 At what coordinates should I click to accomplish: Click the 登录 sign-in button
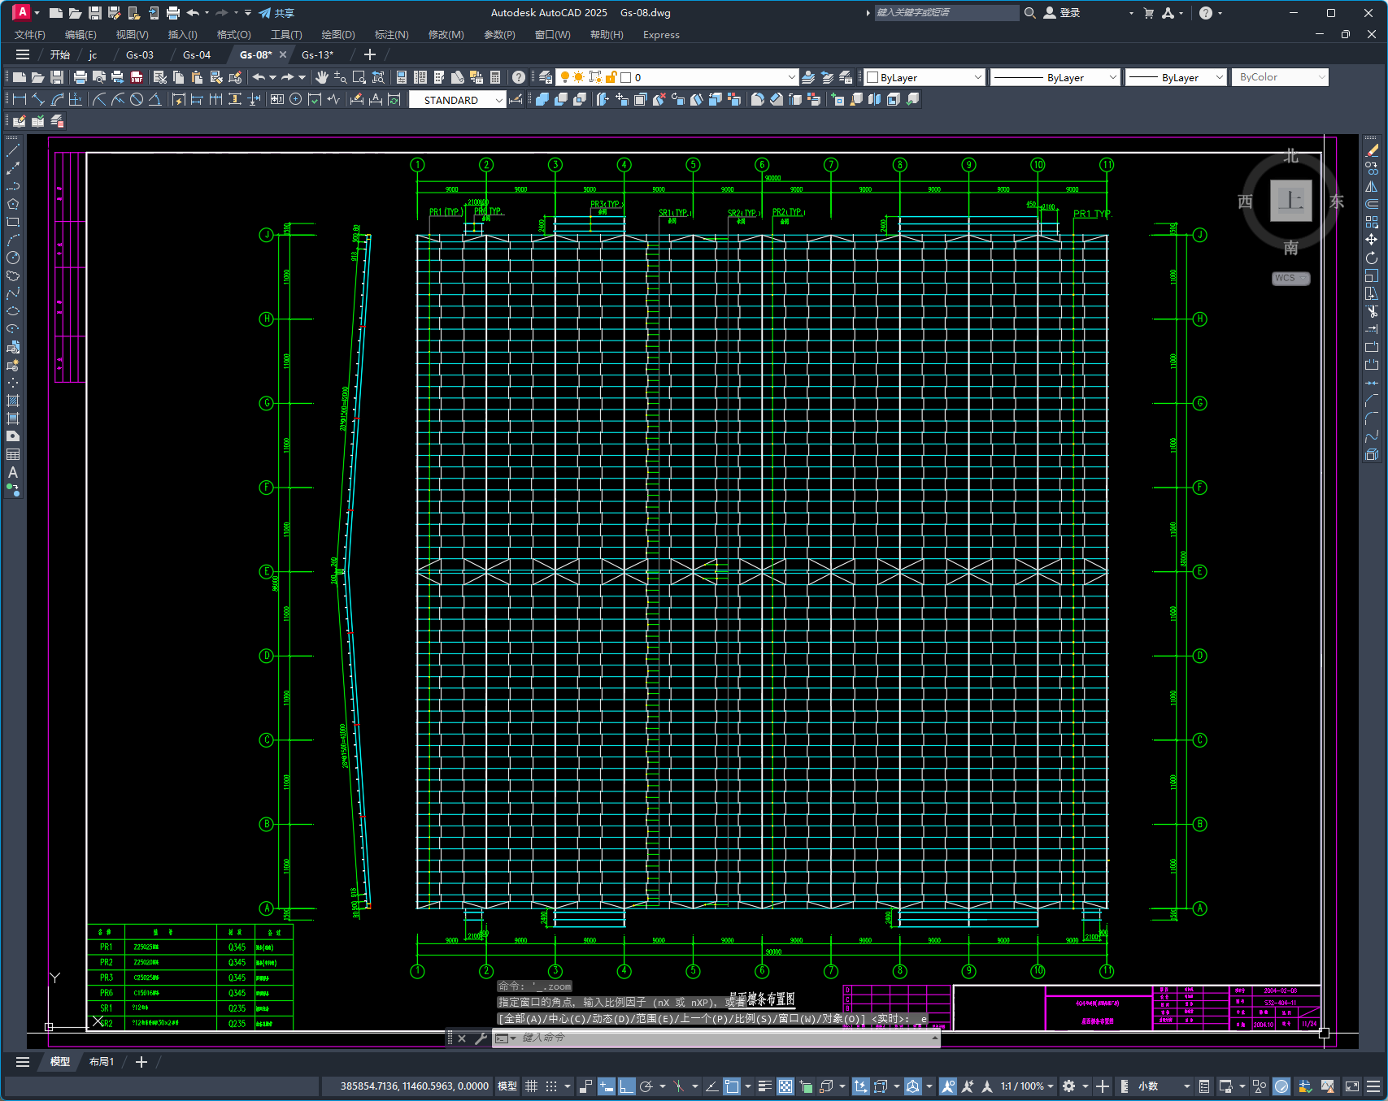coord(1063,13)
